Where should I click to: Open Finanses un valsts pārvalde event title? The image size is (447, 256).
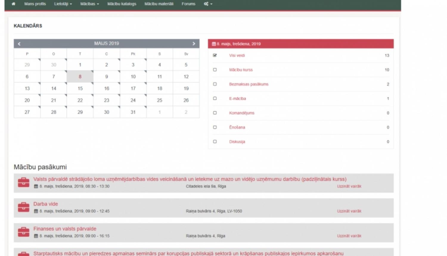[65, 229]
